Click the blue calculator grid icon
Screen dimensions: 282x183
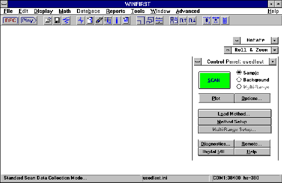tap(225, 20)
